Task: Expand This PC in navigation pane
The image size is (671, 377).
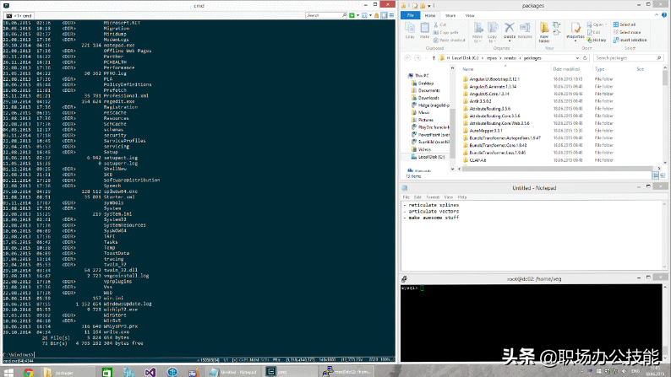Action: point(406,75)
